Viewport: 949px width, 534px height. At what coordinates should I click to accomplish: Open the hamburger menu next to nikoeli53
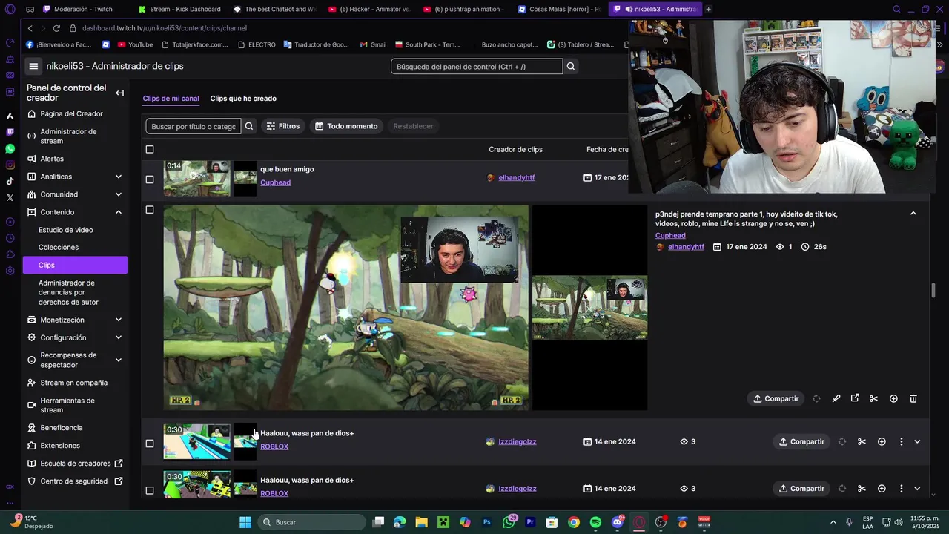point(33,66)
